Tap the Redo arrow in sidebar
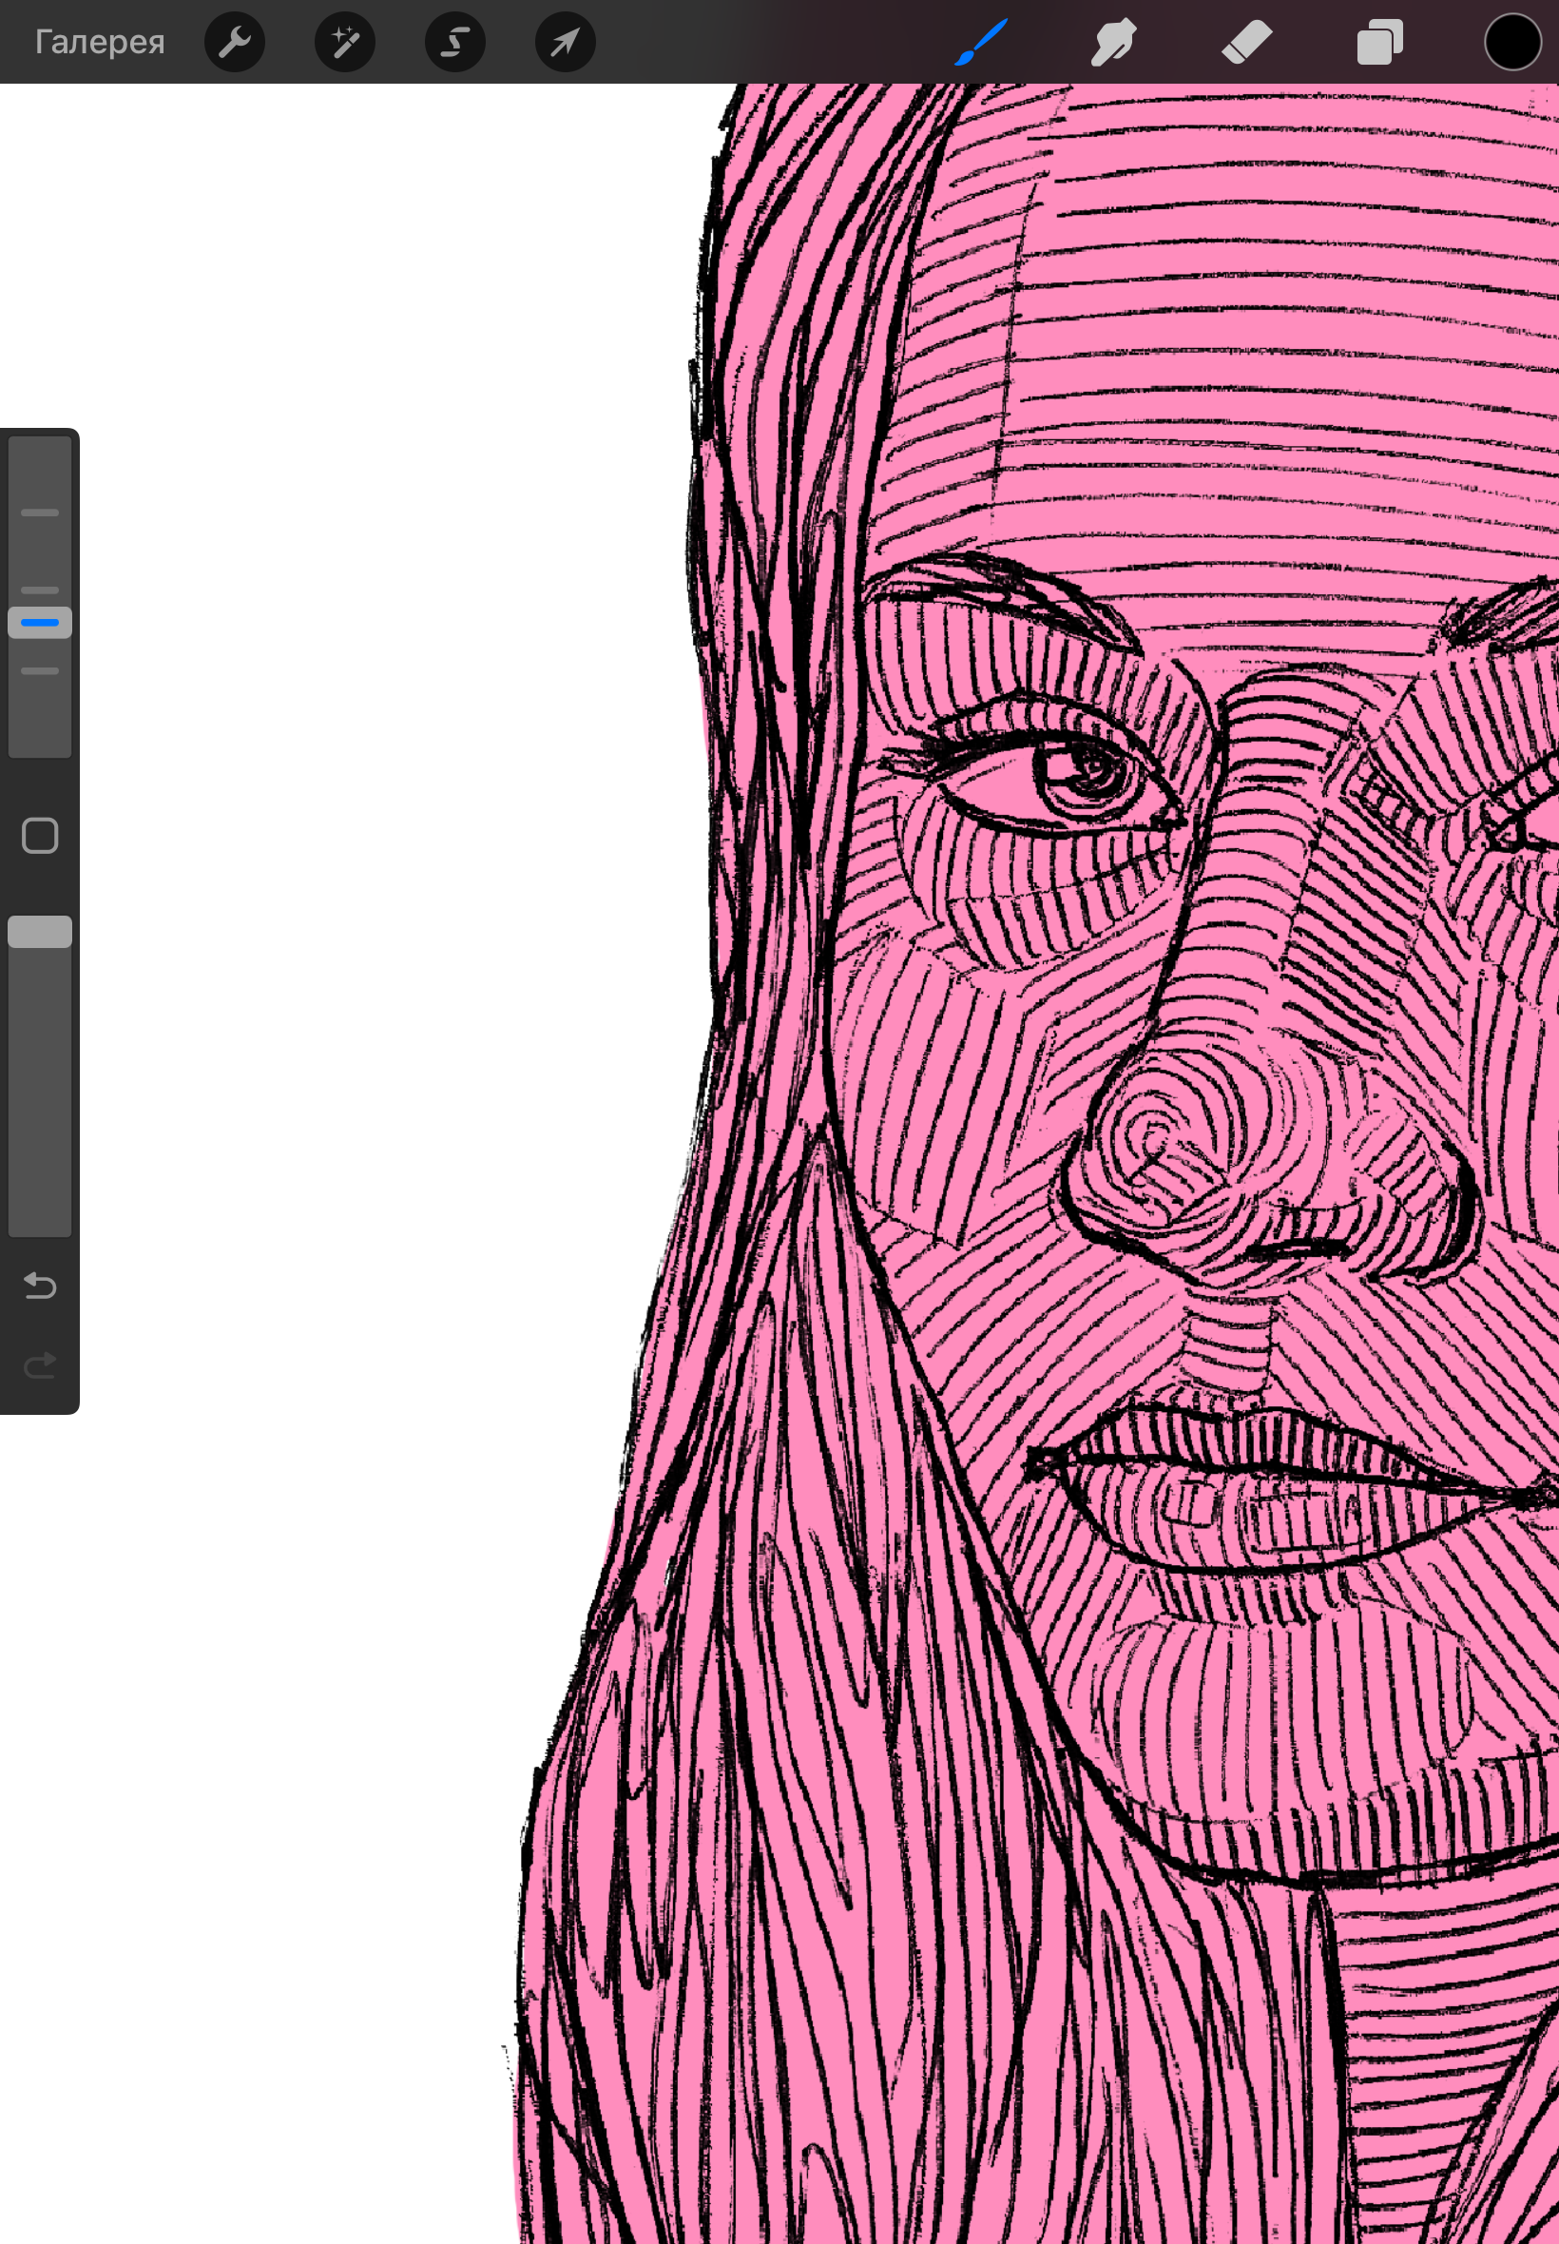This screenshot has height=2244, width=1559. [x=40, y=1364]
